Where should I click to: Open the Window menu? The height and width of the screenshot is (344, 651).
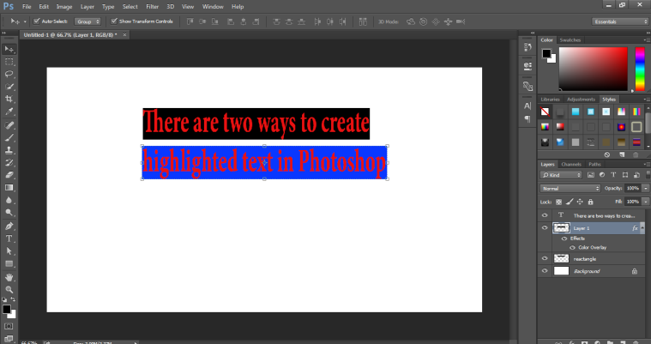click(x=213, y=7)
